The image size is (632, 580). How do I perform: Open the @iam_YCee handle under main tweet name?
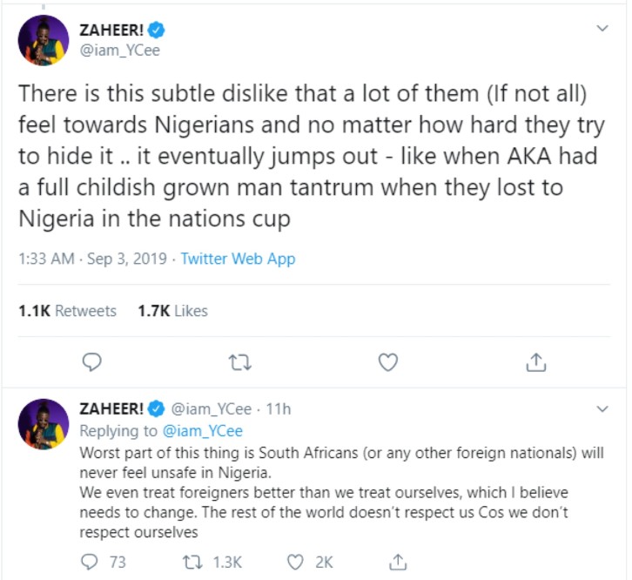point(120,51)
